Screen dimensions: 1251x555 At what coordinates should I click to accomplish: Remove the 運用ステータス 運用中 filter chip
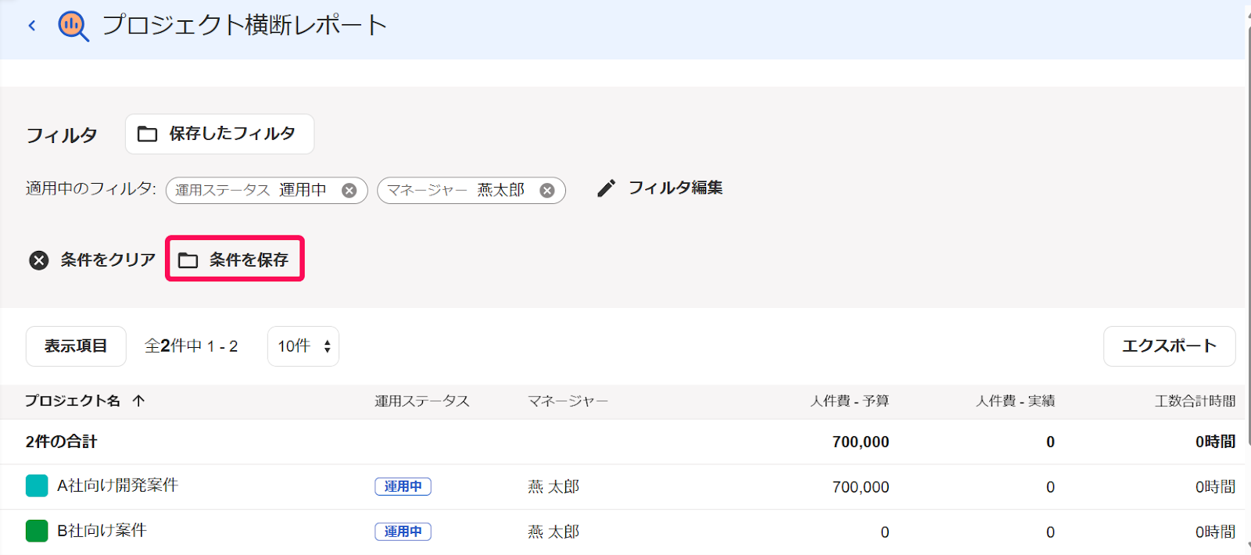349,190
